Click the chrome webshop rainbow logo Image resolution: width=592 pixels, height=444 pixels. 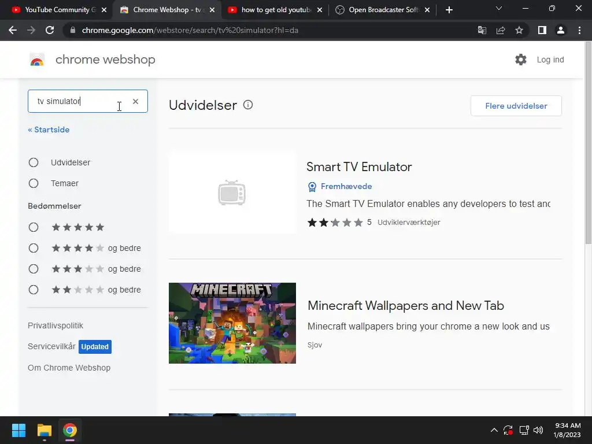point(37,60)
